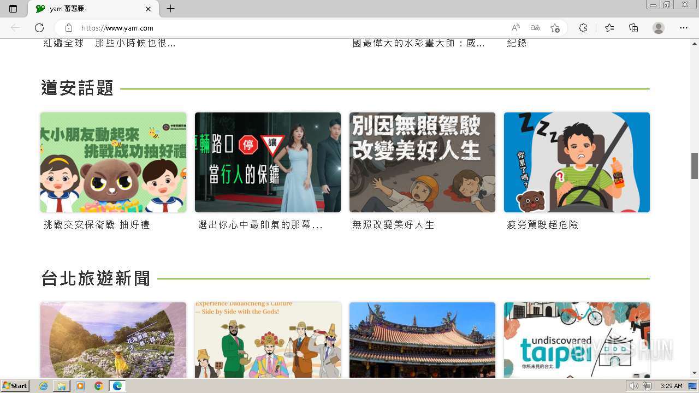Screen dimensions: 699x393
Task: Open Settings and more ellipsis menu
Action: [684, 28]
